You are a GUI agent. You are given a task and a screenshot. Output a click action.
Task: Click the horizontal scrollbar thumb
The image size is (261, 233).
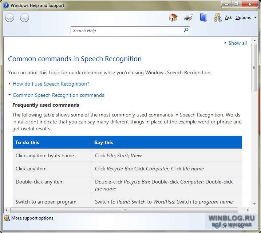pyautogui.click(x=124, y=210)
